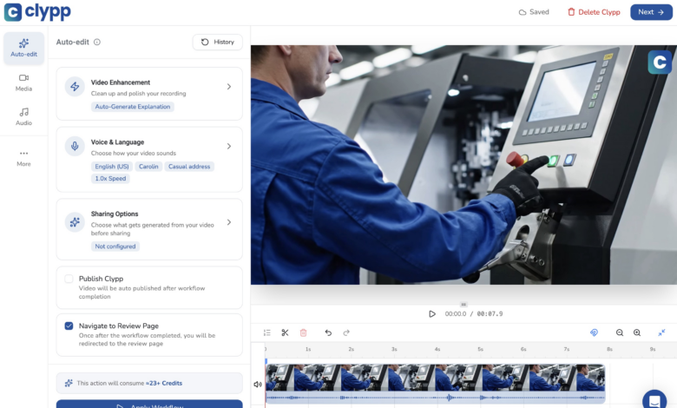Expand the Video Enhancement chevron
The width and height of the screenshot is (677, 408).
pyautogui.click(x=229, y=87)
